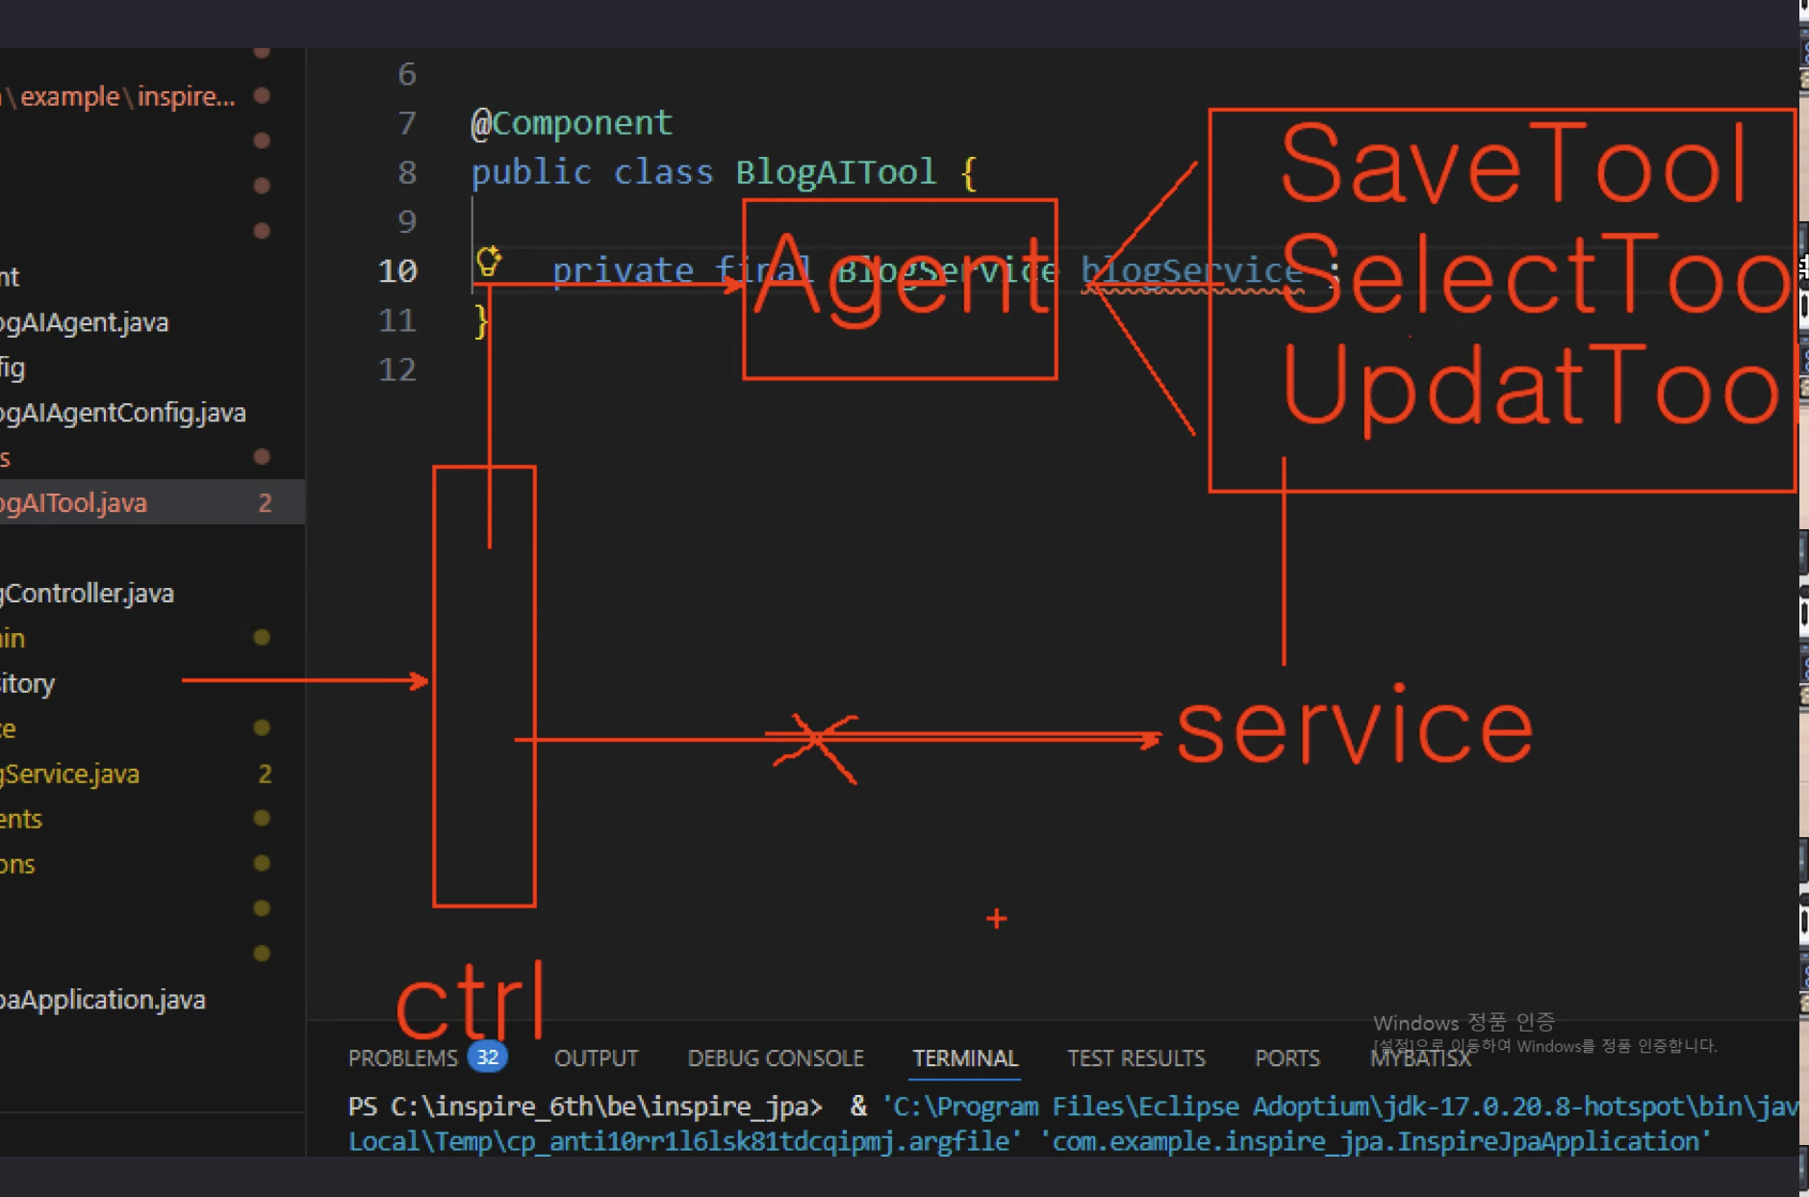This screenshot has width=1809, height=1197.
Task: Click the 'public class' keywords on line 8
Action: (x=592, y=172)
